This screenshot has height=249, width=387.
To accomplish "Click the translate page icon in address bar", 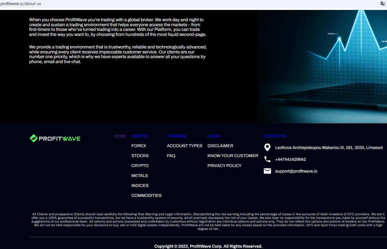I will point(383,4).
